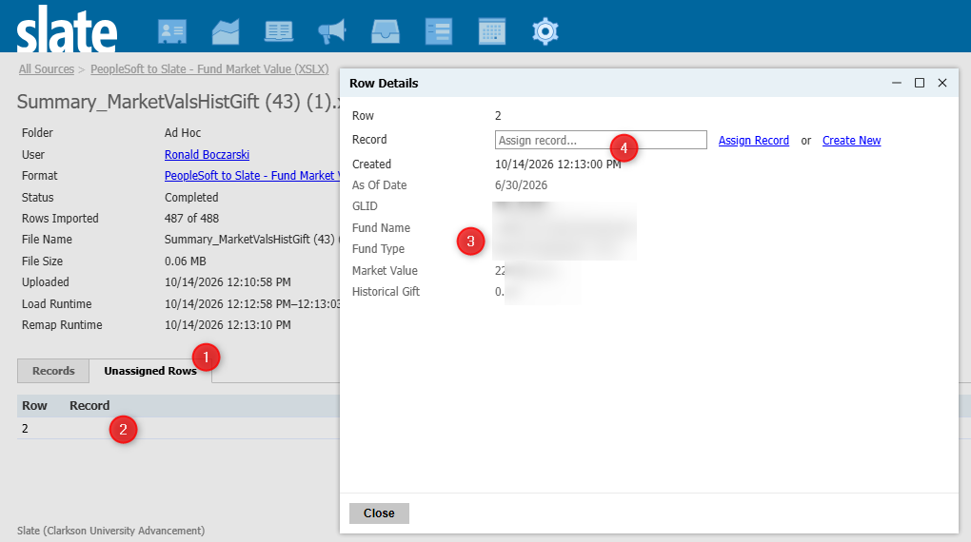Screen dimensions: 971x542
Task: Click the Record column header
Action: (x=89, y=406)
